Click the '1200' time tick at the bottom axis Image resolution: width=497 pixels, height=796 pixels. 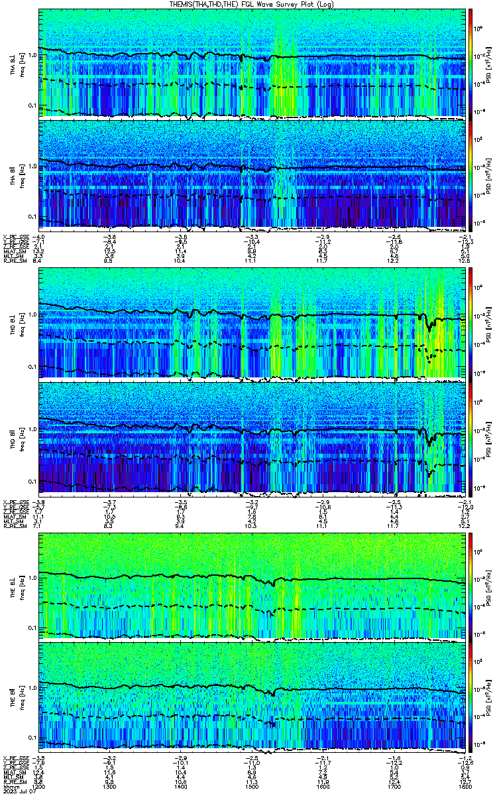39,785
